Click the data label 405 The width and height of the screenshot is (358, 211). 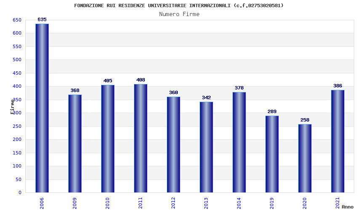pos(108,81)
